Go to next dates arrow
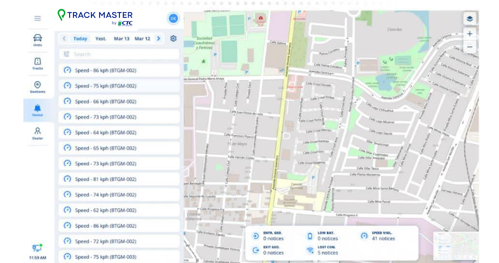Viewport: 499px width, 263px height. 159,39
